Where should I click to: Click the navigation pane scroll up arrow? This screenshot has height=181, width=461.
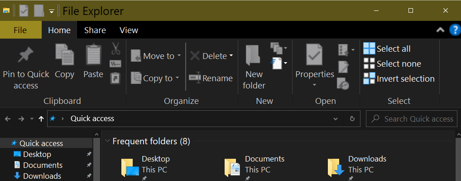(x=97, y=134)
